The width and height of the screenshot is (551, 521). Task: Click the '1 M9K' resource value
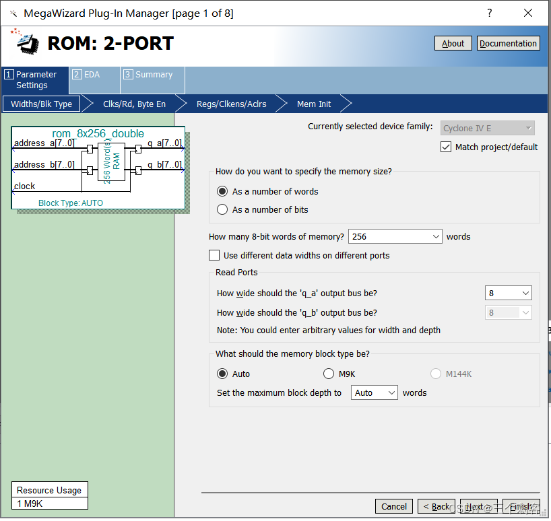30,503
